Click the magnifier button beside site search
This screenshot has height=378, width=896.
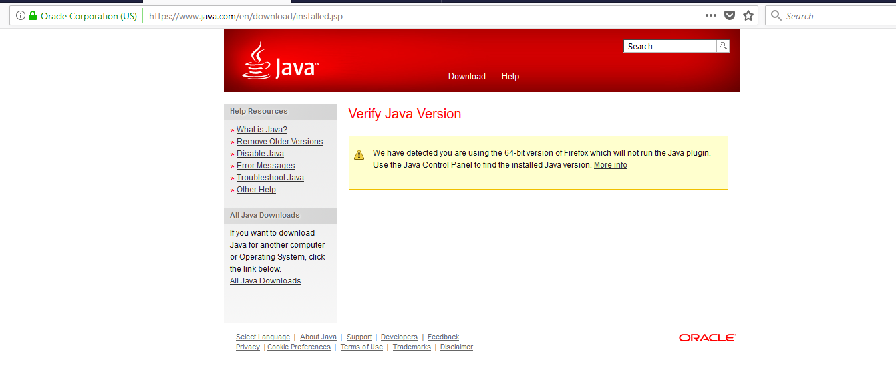[723, 46]
